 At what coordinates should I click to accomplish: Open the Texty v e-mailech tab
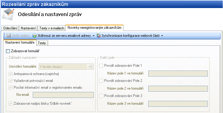[52, 28]
